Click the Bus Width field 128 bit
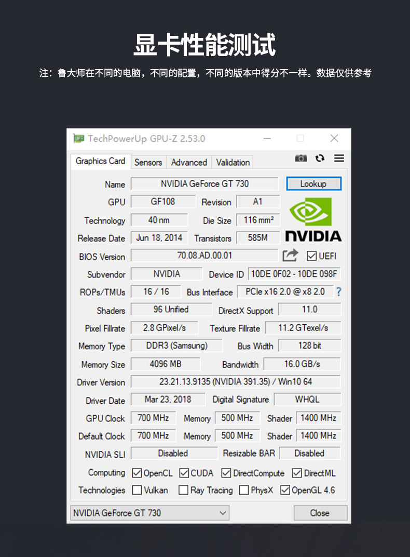 (310, 346)
